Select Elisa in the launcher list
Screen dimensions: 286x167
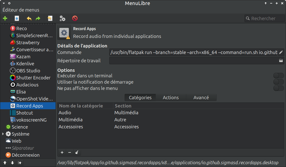click(28, 92)
